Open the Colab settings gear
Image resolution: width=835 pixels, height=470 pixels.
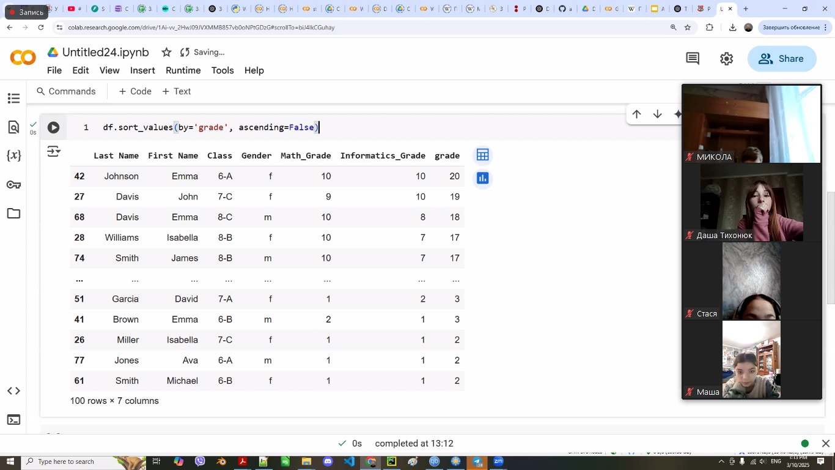pos(726,59)
